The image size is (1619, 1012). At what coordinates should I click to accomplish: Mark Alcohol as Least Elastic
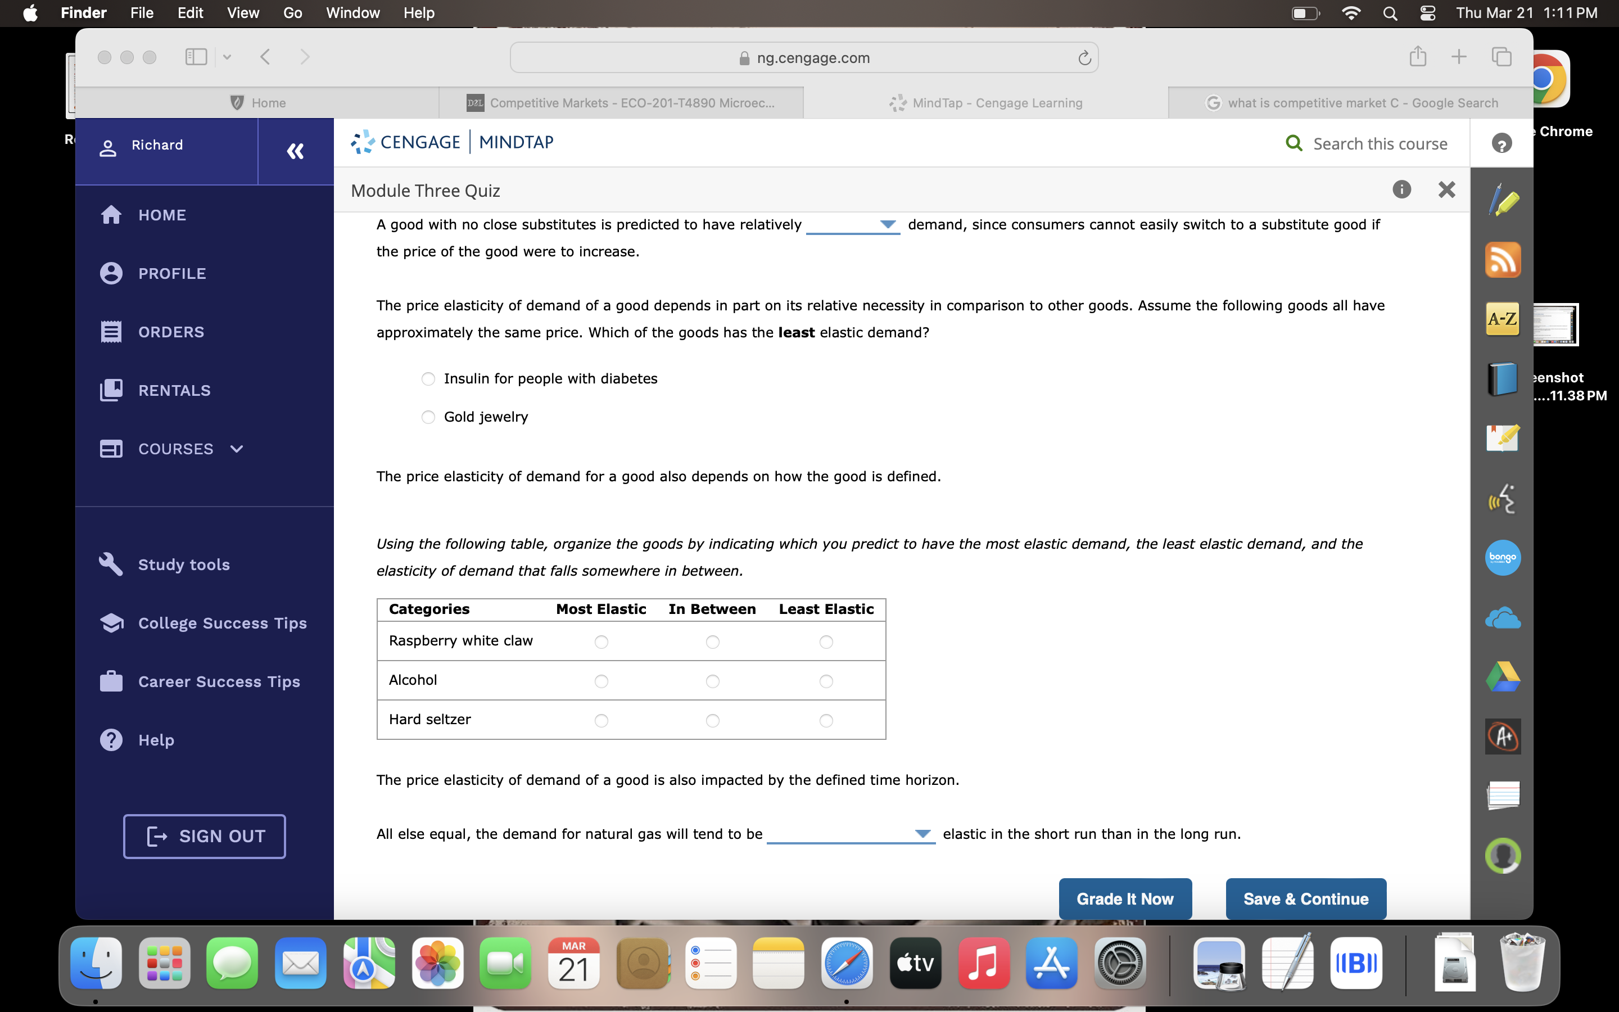pos(826,681)
